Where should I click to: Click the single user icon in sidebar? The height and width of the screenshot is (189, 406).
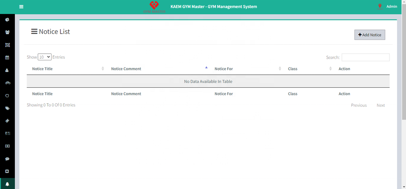(7, 70)
